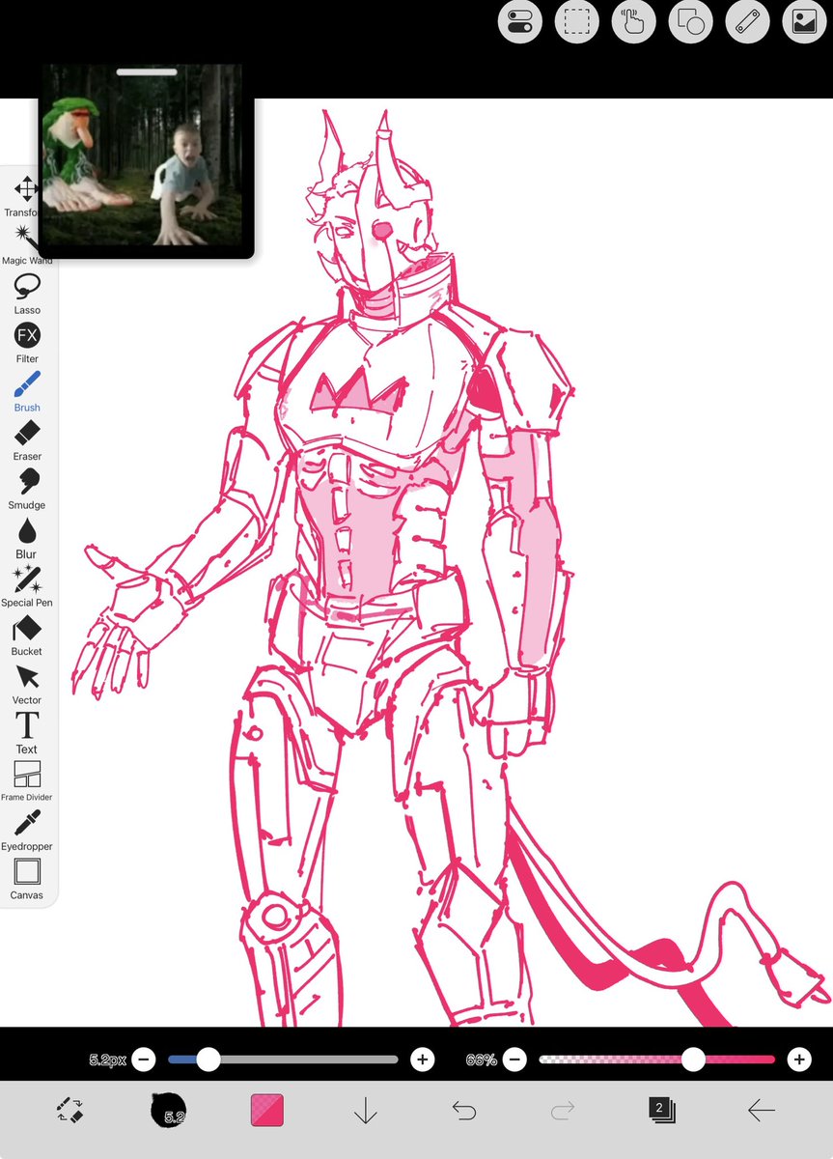Select the Magic Wand tool
The image size is (833, 1159).
click(26, 245)
